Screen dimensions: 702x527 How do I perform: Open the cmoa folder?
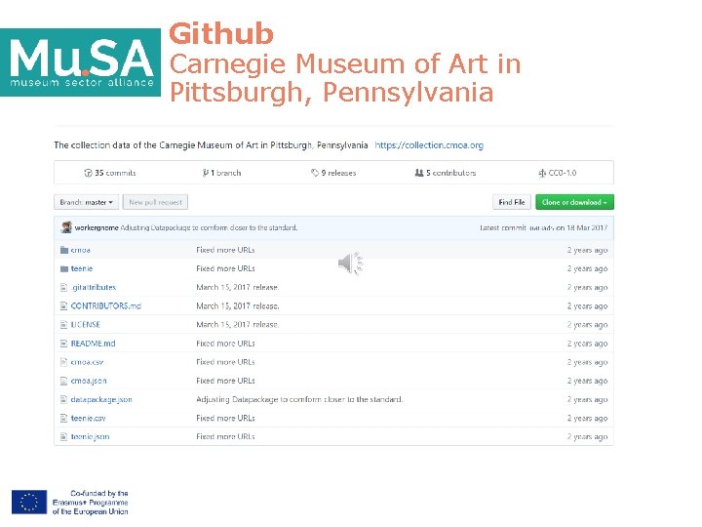[81, 250]
